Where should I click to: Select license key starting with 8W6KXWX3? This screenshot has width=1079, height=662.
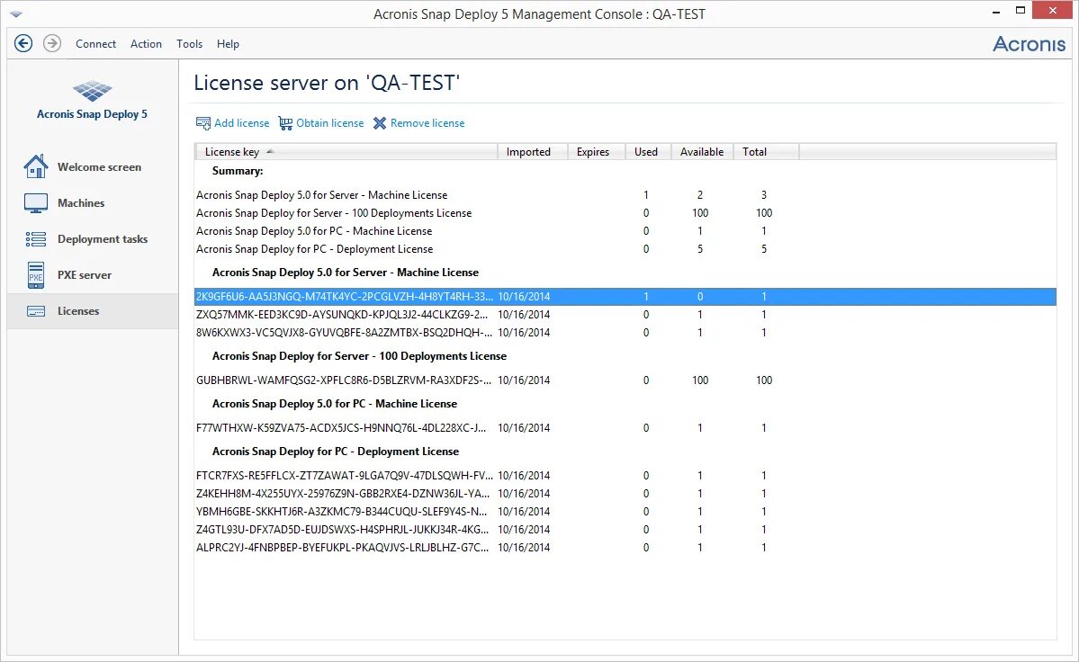click(625, 332)
